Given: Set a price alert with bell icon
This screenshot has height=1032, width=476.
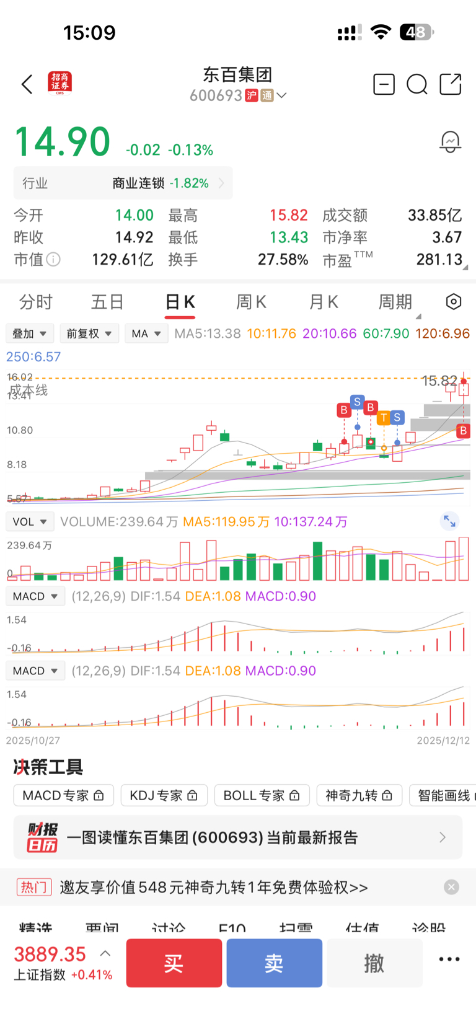Looking at the screenshot, I should point(450,142).
